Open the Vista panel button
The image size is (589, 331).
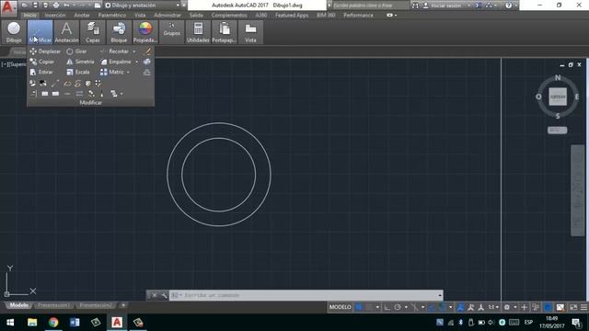coord(250,32)
